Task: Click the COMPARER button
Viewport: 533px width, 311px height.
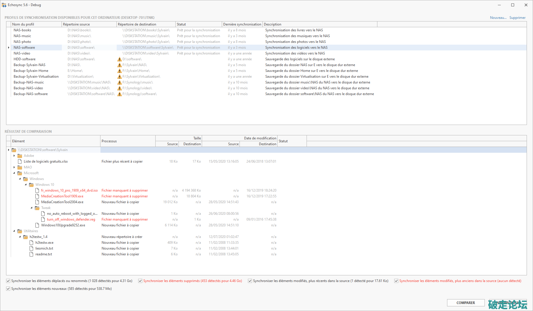Action: click(466, 303)
